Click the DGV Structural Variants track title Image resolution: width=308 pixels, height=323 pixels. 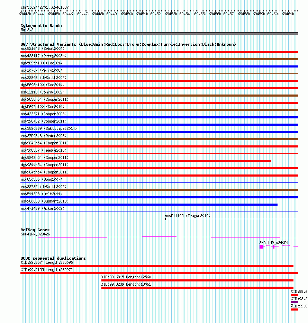click(128, 44)
